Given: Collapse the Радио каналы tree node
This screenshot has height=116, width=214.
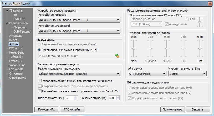Looking at the screenshot, I should tap(7, 23).
